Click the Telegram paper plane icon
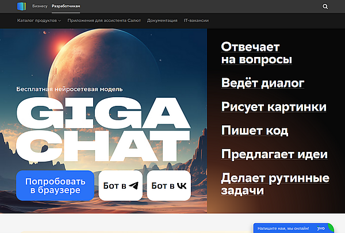Screen dimensions: 345x233 133,186
